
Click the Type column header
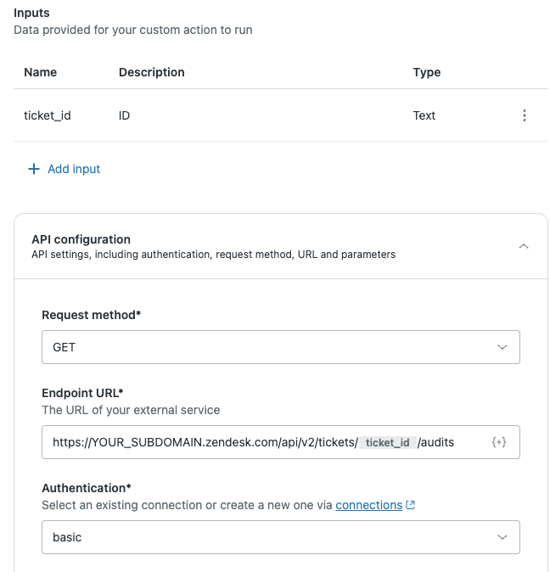click(427, 72)
